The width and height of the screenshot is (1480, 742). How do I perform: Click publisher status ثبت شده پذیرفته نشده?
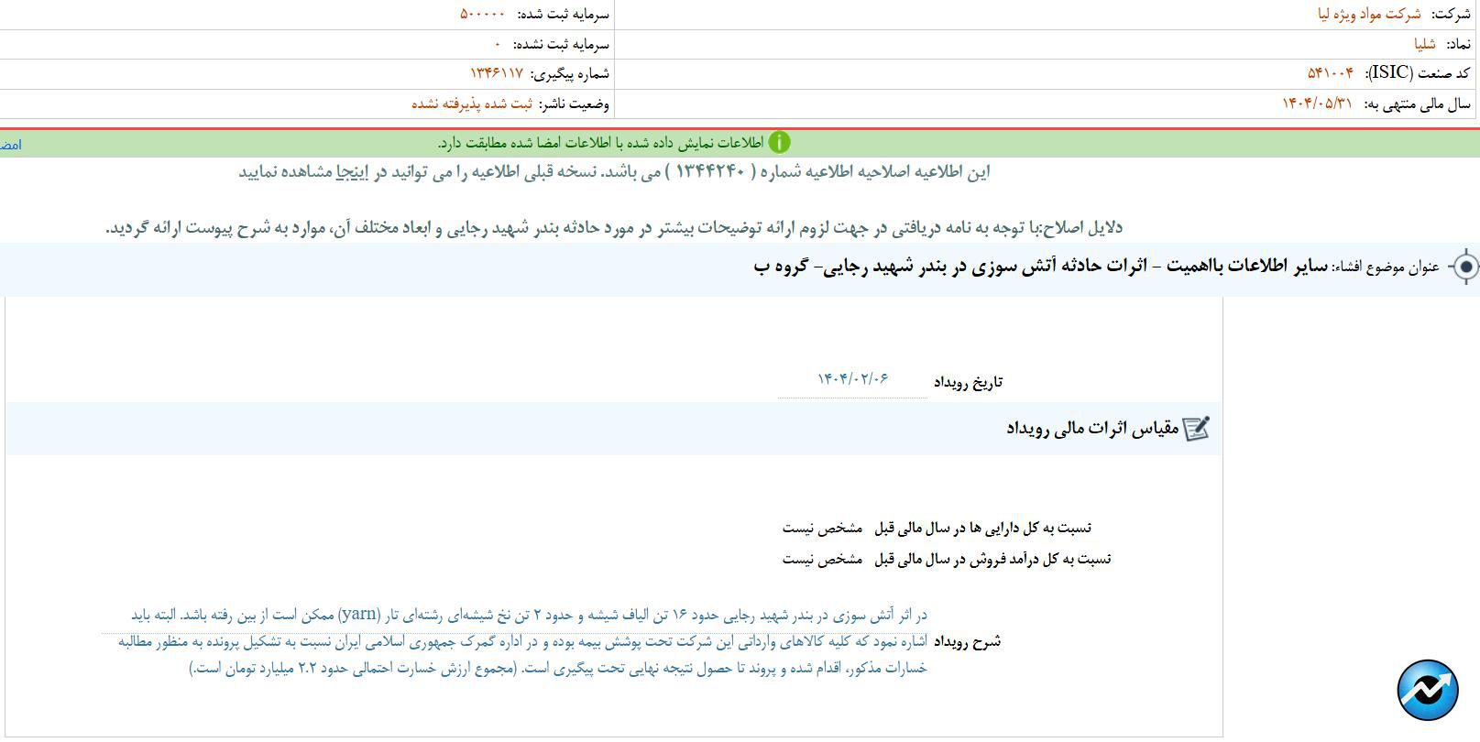click(x=471, y=104)
